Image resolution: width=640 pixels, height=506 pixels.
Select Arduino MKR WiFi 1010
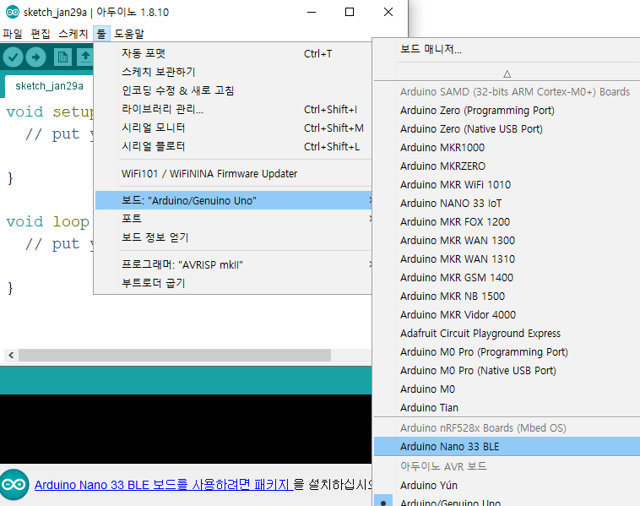507,185
